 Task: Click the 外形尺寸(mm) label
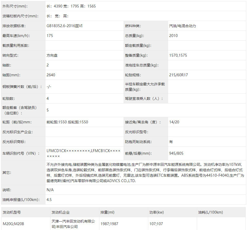coord(15,6)
